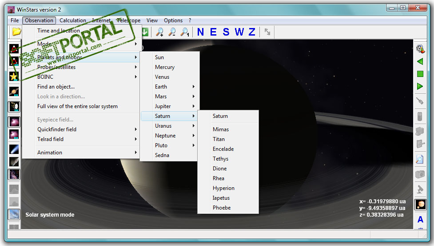
Task: Look East with the E button
Action: [213, 32]
